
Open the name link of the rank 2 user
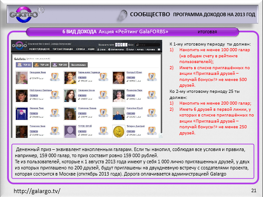click(89, 72)
